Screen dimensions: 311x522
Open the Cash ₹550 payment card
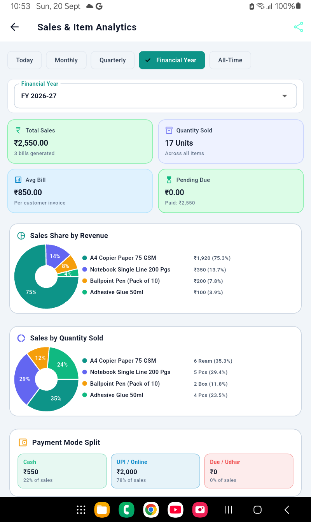[x=62, y=471]
